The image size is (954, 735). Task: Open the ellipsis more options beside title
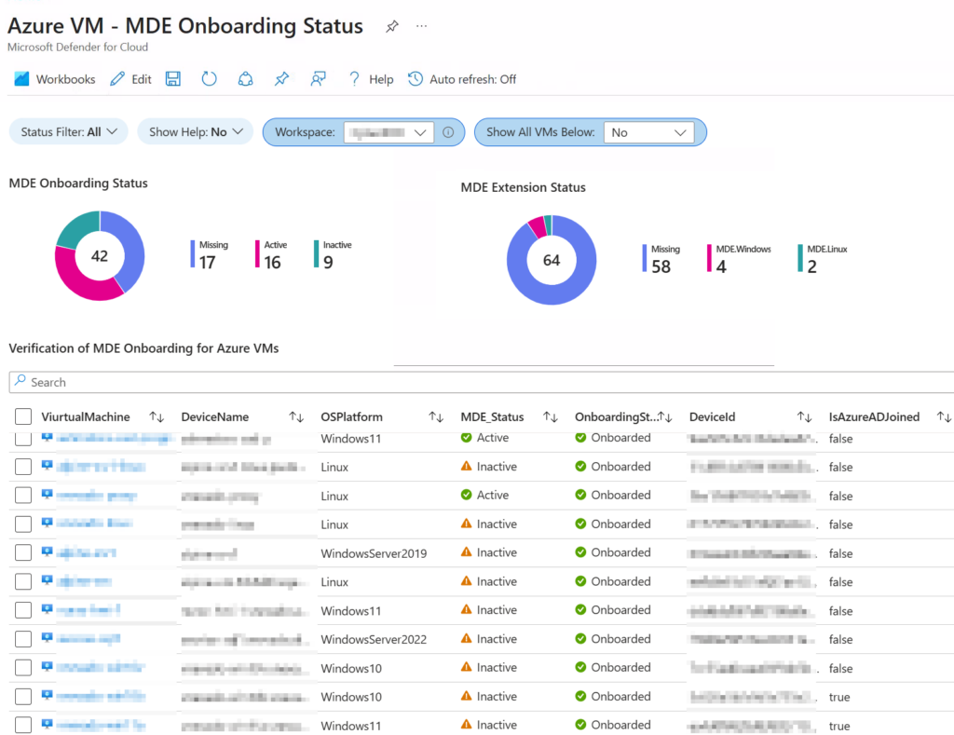tap(422, 27)
